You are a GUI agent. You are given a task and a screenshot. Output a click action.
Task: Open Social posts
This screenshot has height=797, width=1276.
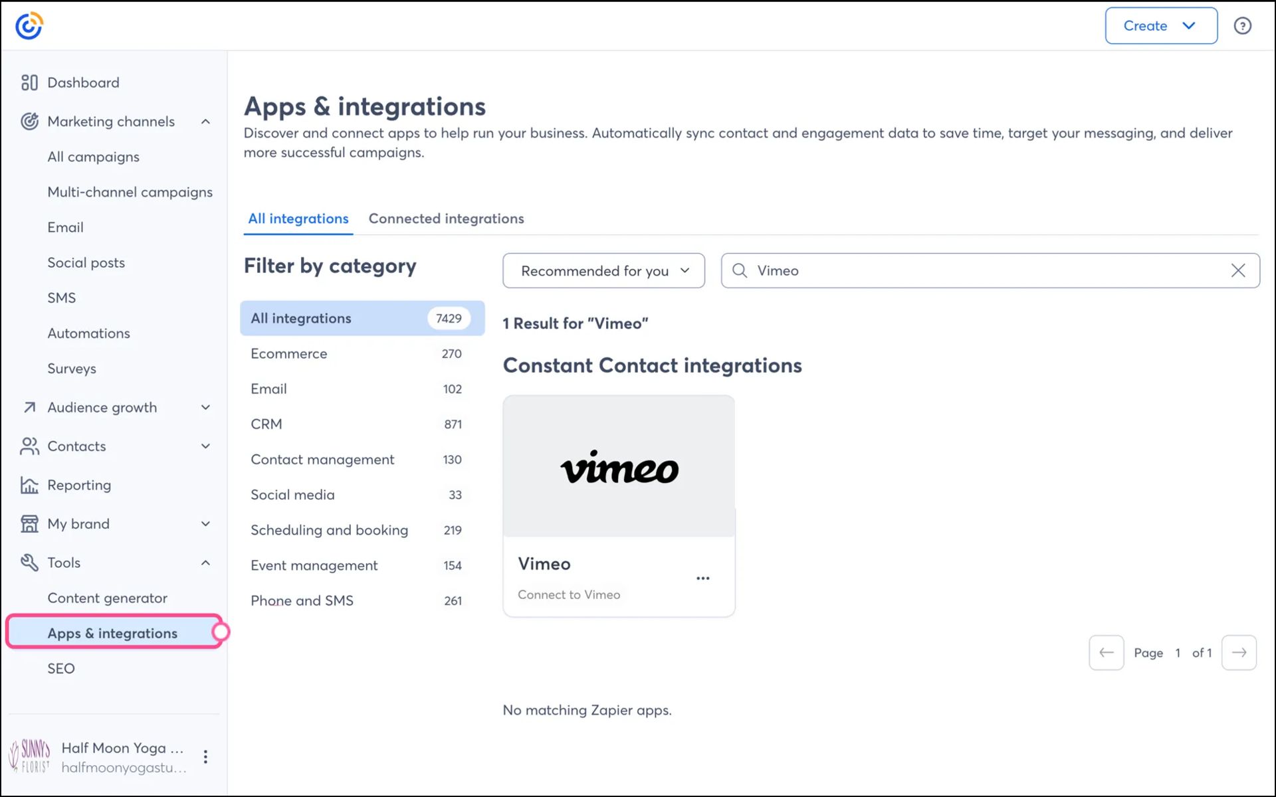86,262
